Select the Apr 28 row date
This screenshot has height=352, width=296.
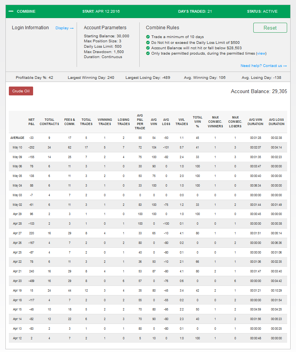(x=17, y=224)
